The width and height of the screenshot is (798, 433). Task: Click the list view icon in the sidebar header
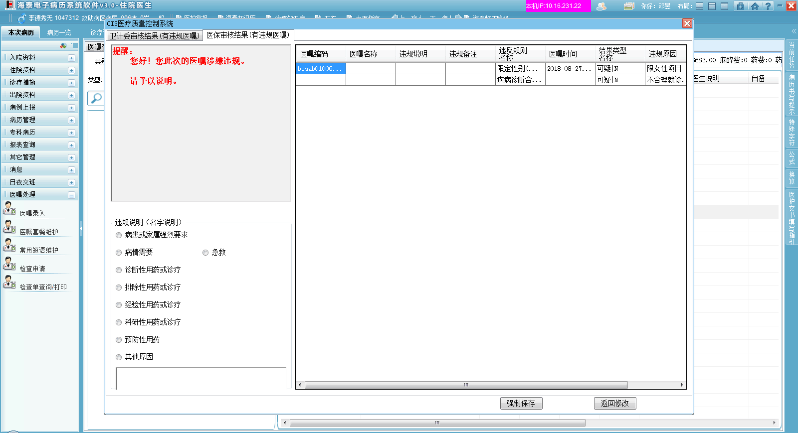click(x=74, y=45)
